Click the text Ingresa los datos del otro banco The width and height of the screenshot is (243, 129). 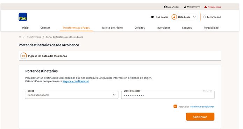coord(48,56)
